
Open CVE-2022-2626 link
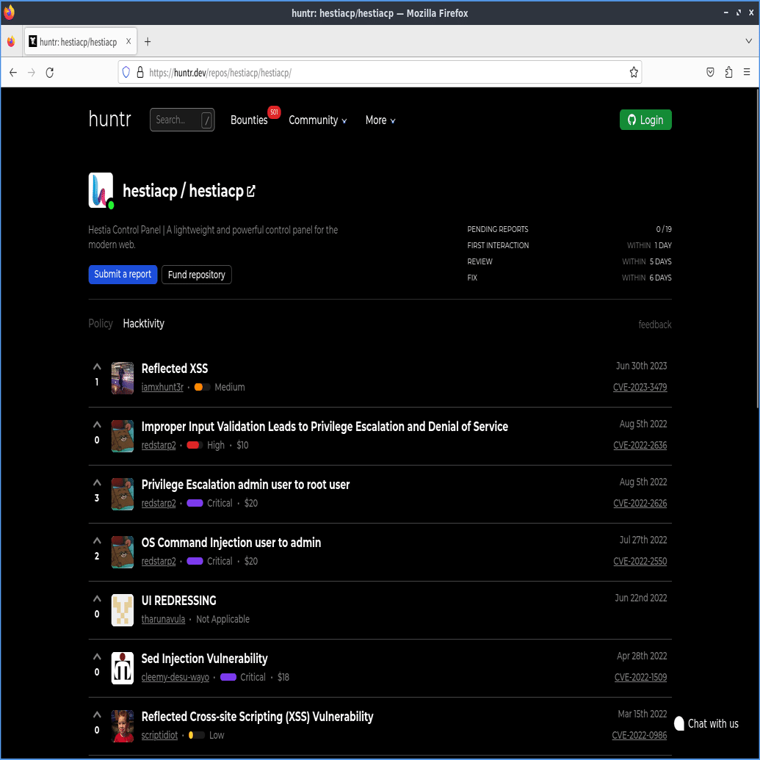point(640,504)
